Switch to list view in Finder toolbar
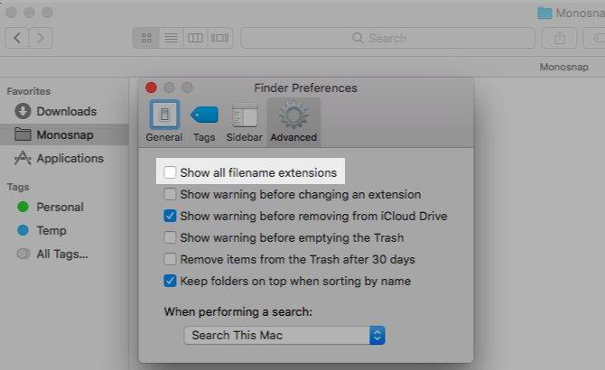Image resolution: width=605 pixels, height=370 pixels. tap(171, 38)
